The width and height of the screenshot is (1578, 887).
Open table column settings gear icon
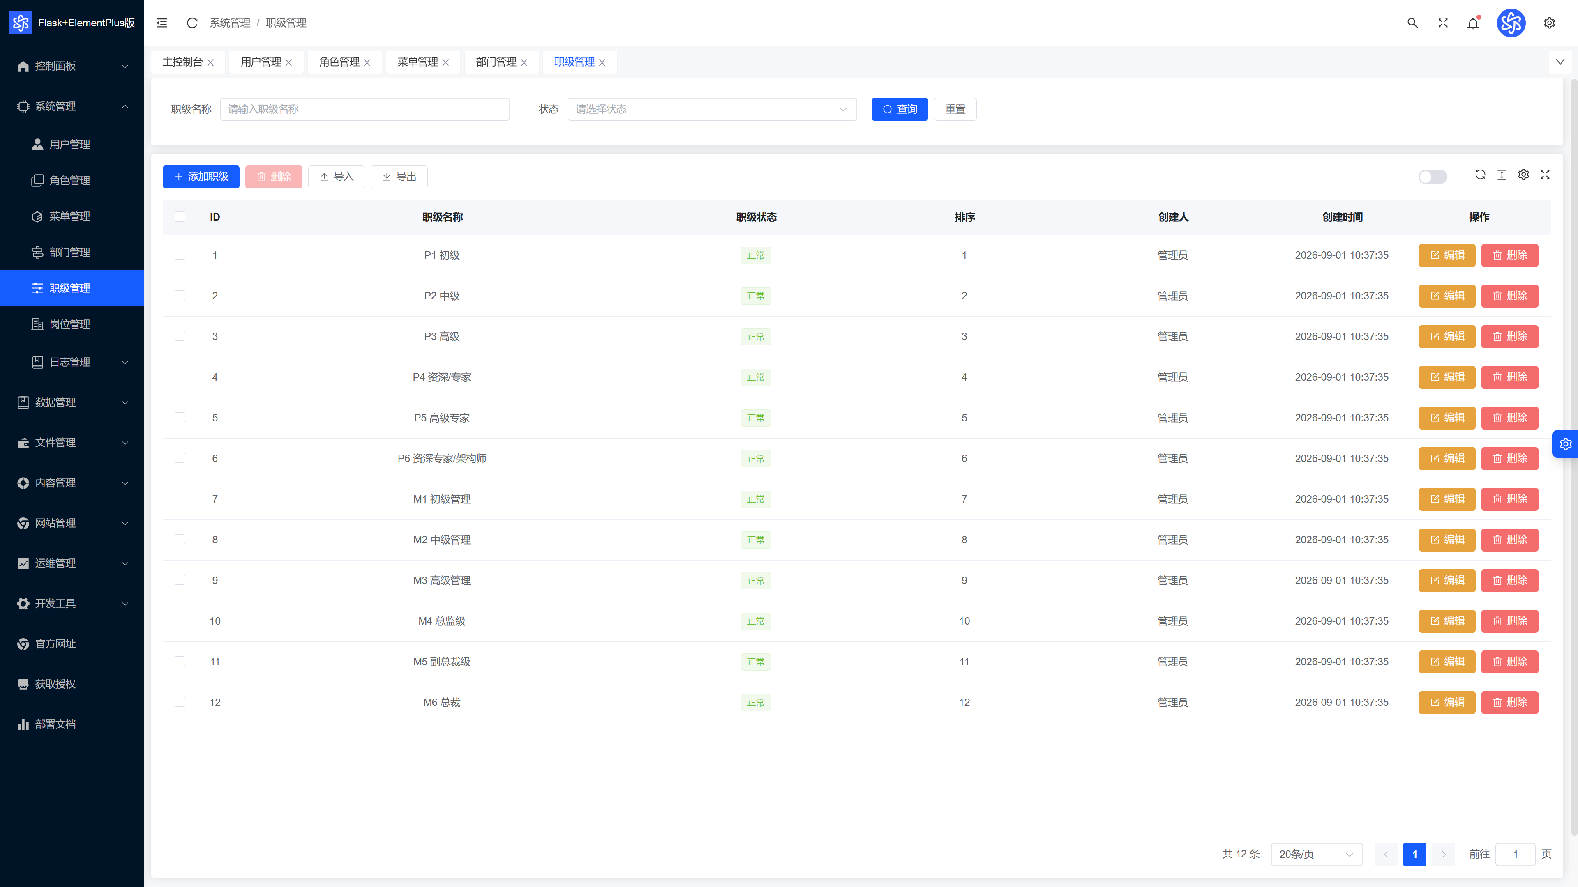coord(1523,175)
